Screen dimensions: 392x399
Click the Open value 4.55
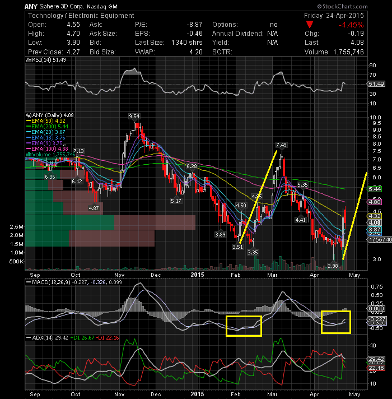pos(73,25)
